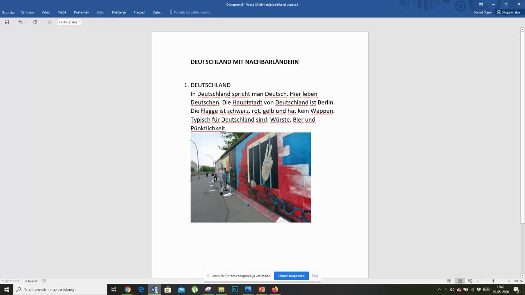Click the zoom in plus button

509,281
